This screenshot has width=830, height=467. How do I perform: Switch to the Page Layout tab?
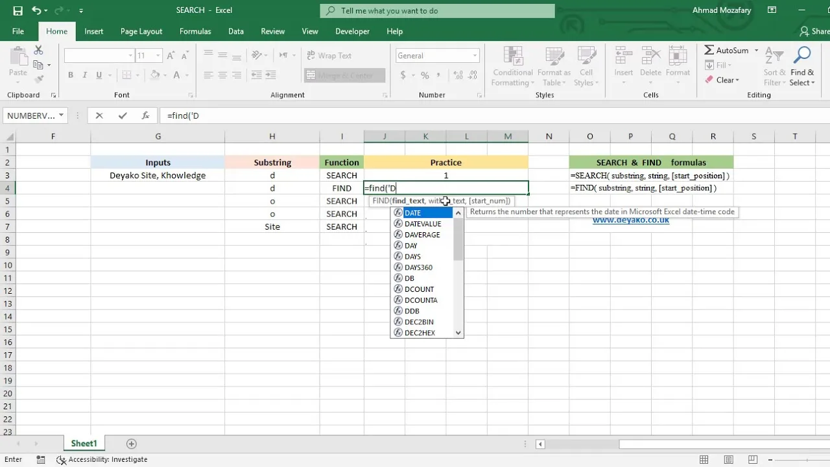point(141,31)
